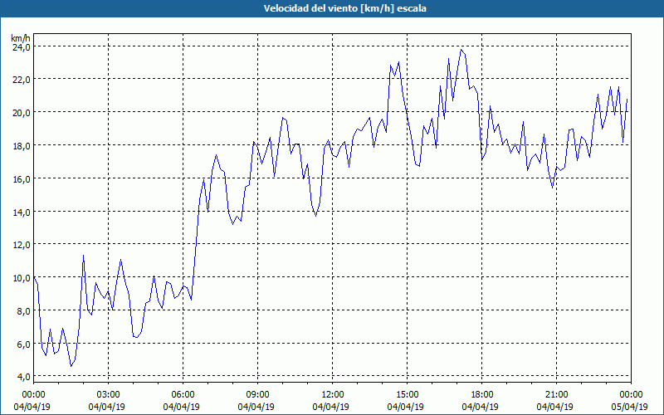Click the 05/04/19 date label
This screenshot has height=415, width=664.
point(631,407)
